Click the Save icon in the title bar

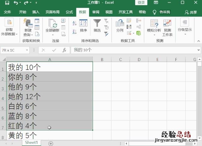coord(7,3)
